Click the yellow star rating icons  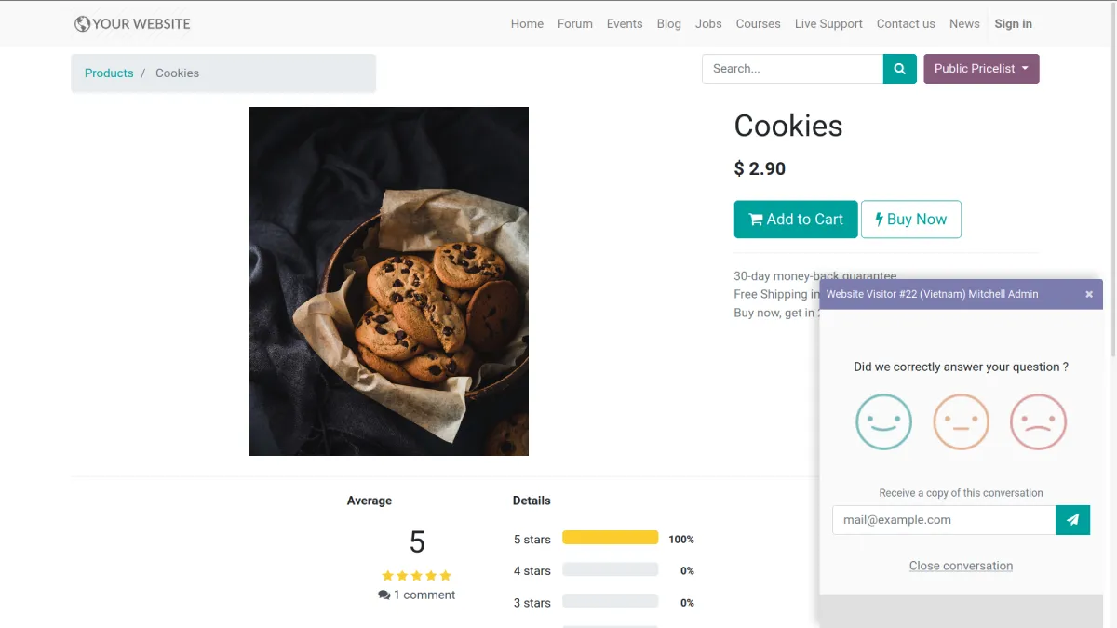coord(416,576)
